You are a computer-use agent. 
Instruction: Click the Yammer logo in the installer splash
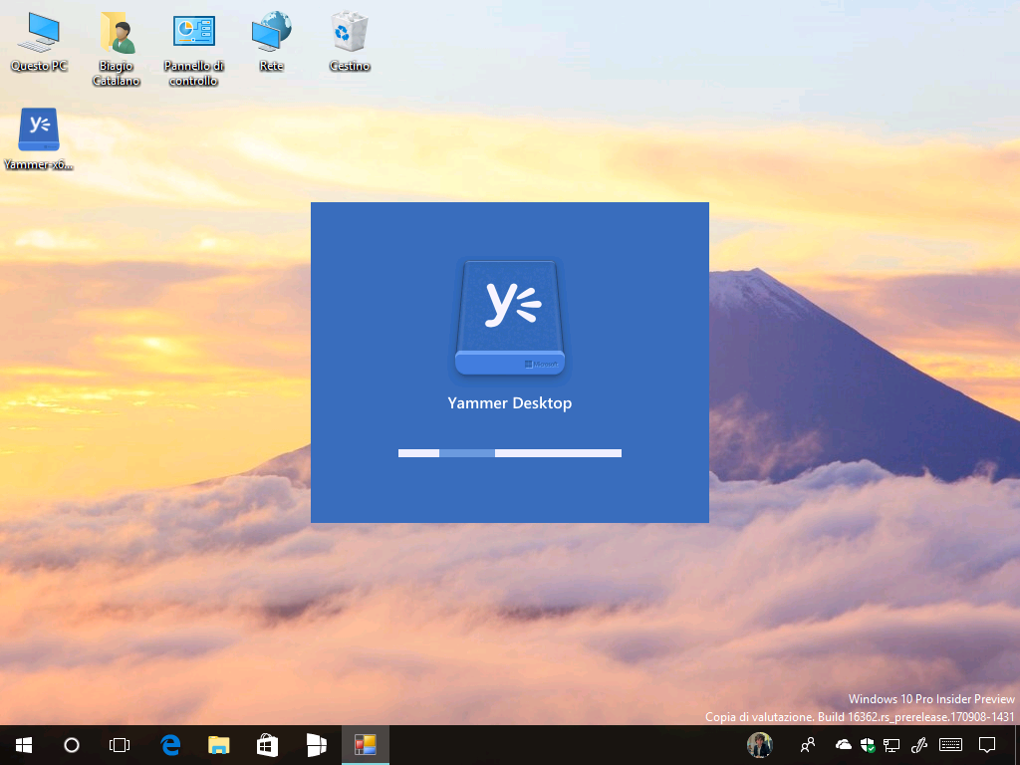point(509,318)
